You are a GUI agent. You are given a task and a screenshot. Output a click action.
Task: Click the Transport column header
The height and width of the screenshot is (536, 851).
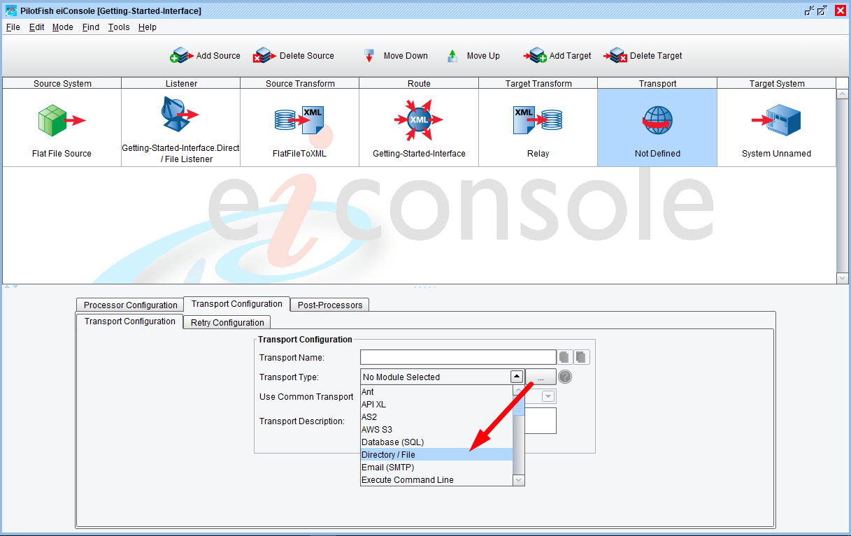657,83
